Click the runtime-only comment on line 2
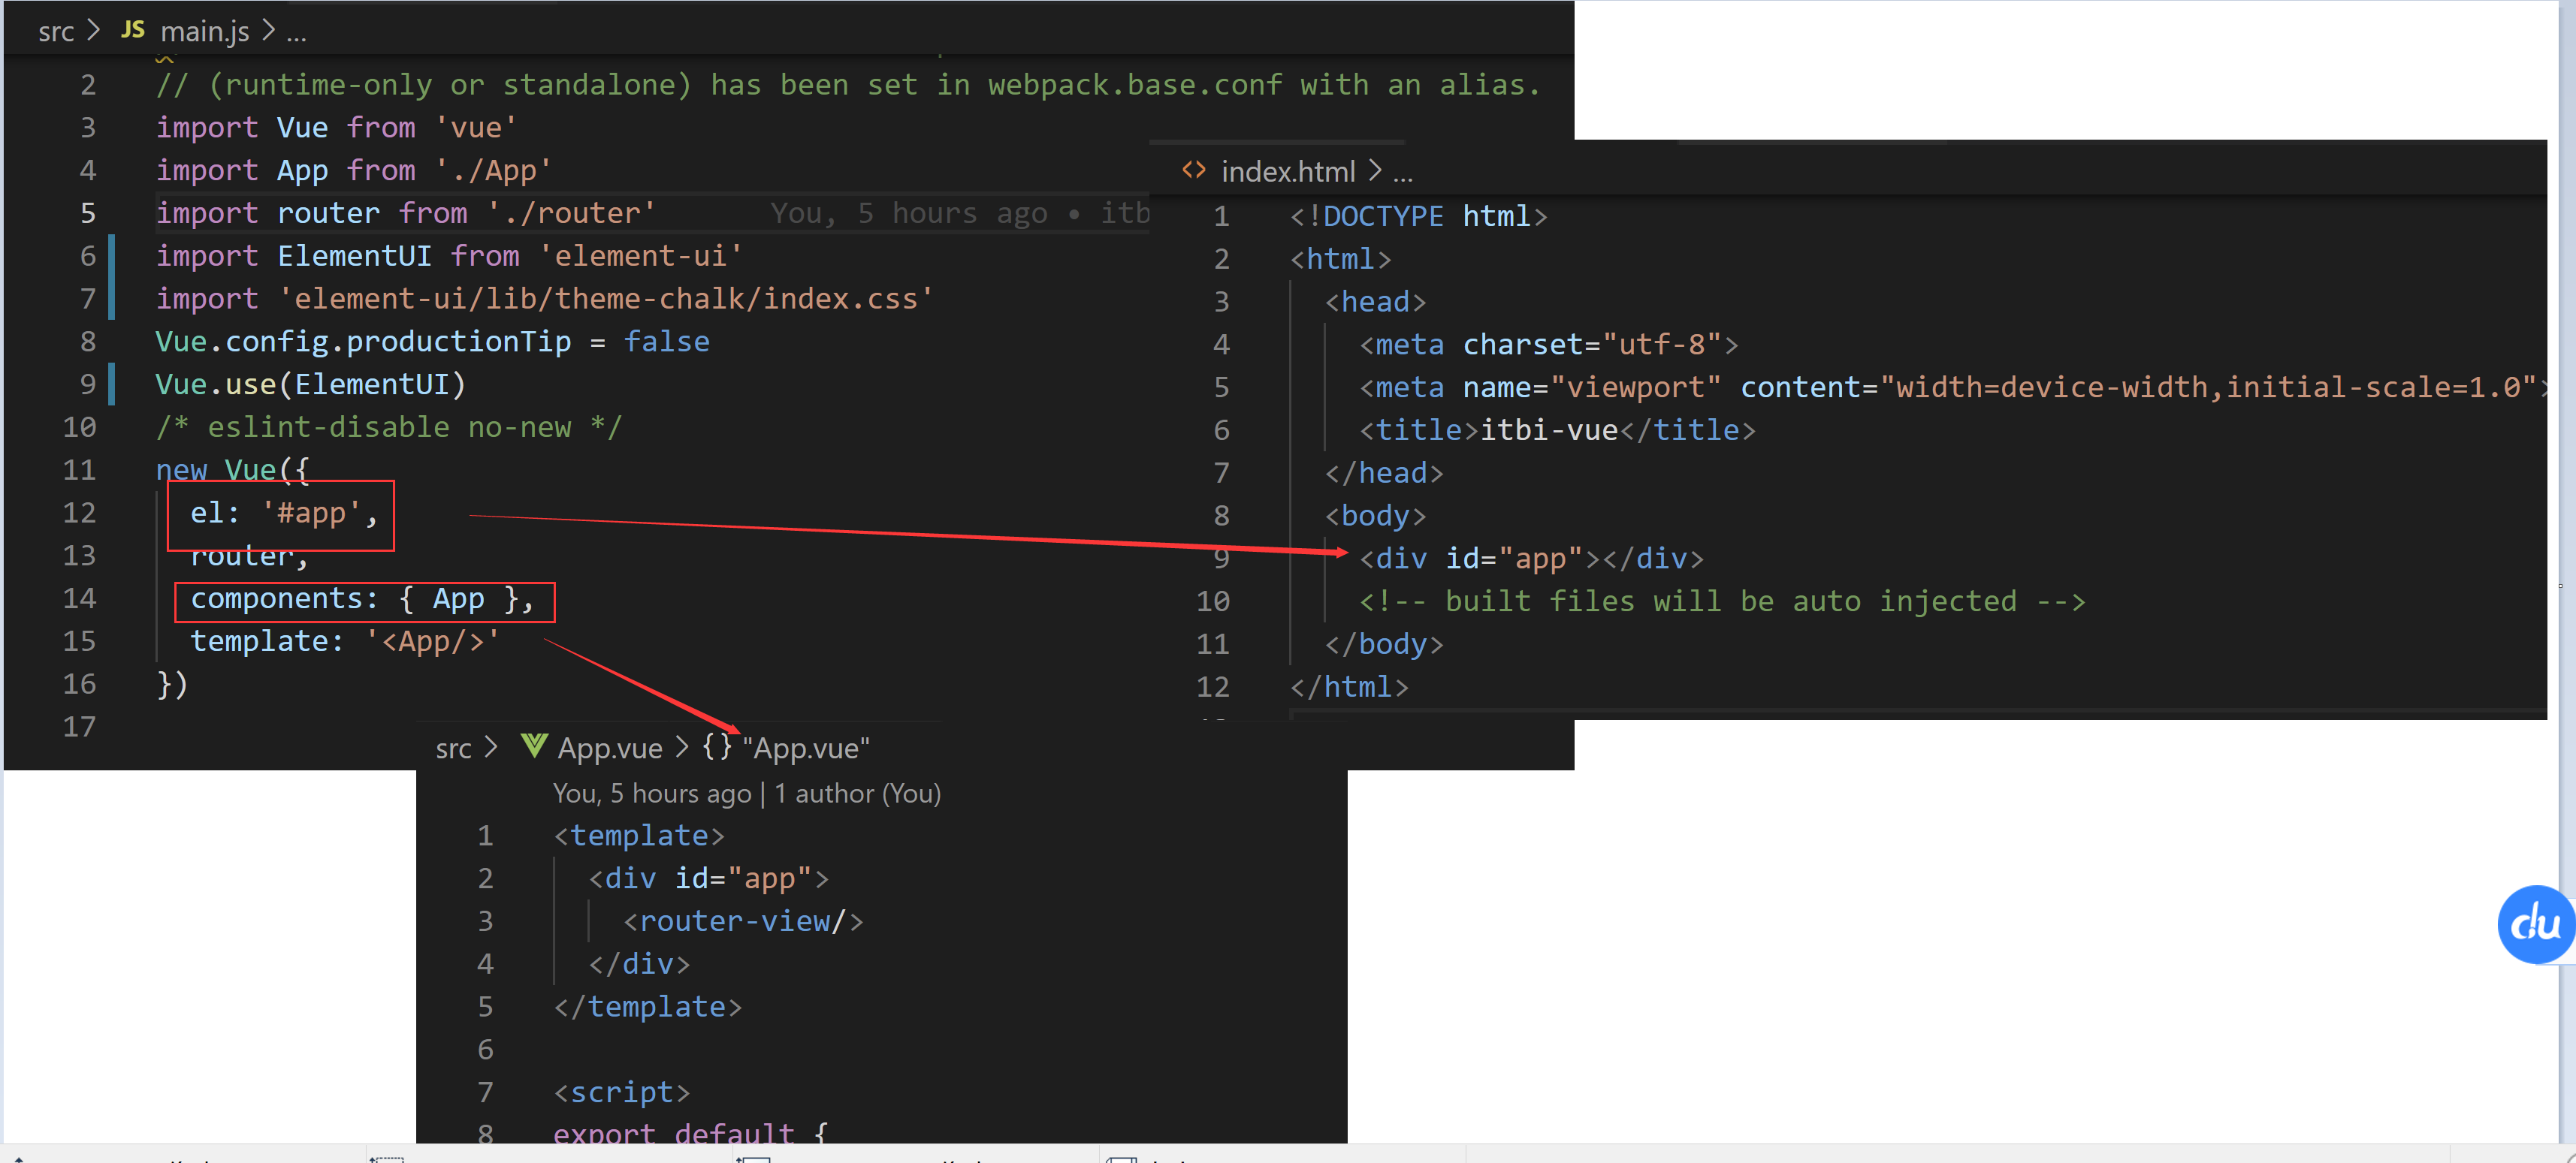The image size is (2576, 1163). (x=848, y=85)
